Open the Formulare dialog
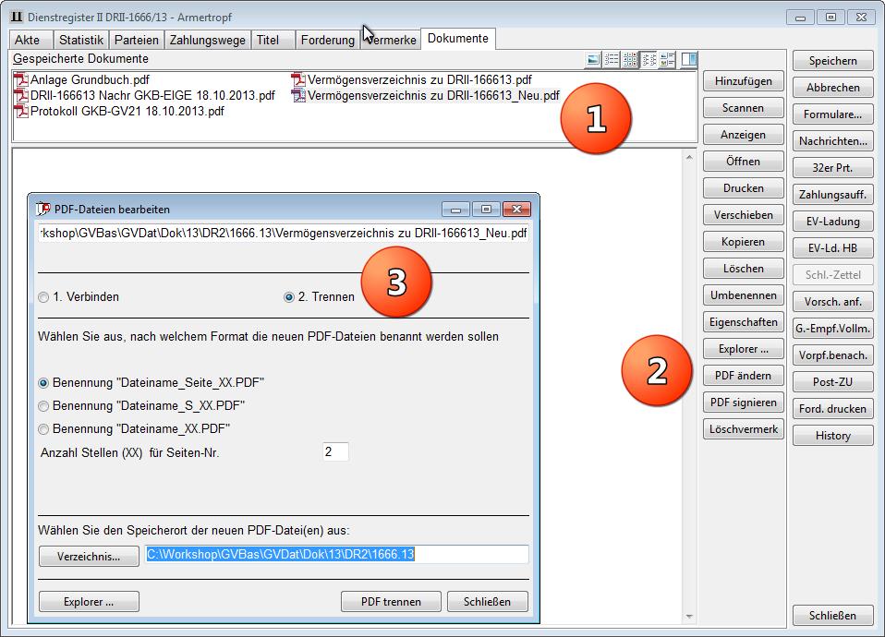The width and height of the screenshot is (885, 637). tap(830, 114)
